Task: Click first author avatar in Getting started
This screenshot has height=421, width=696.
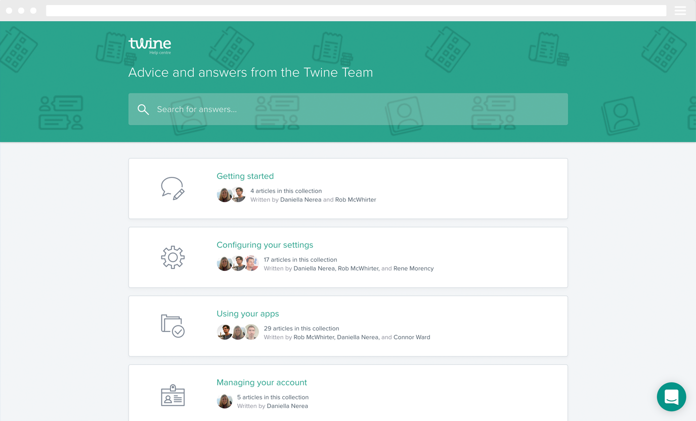Action: (x=224, y=195)
